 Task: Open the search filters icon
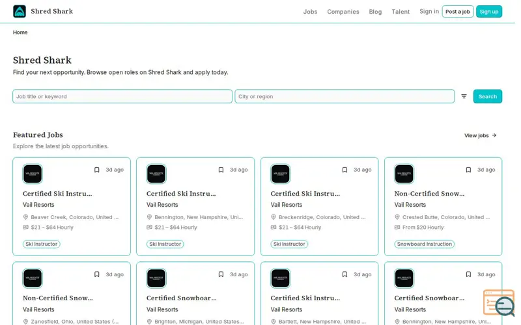point(464,96)
